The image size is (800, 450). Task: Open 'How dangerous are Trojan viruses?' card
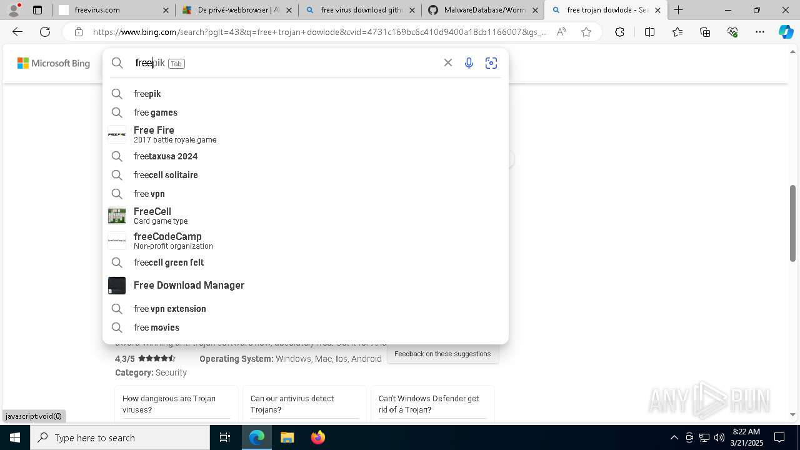[x=176, y=404]
